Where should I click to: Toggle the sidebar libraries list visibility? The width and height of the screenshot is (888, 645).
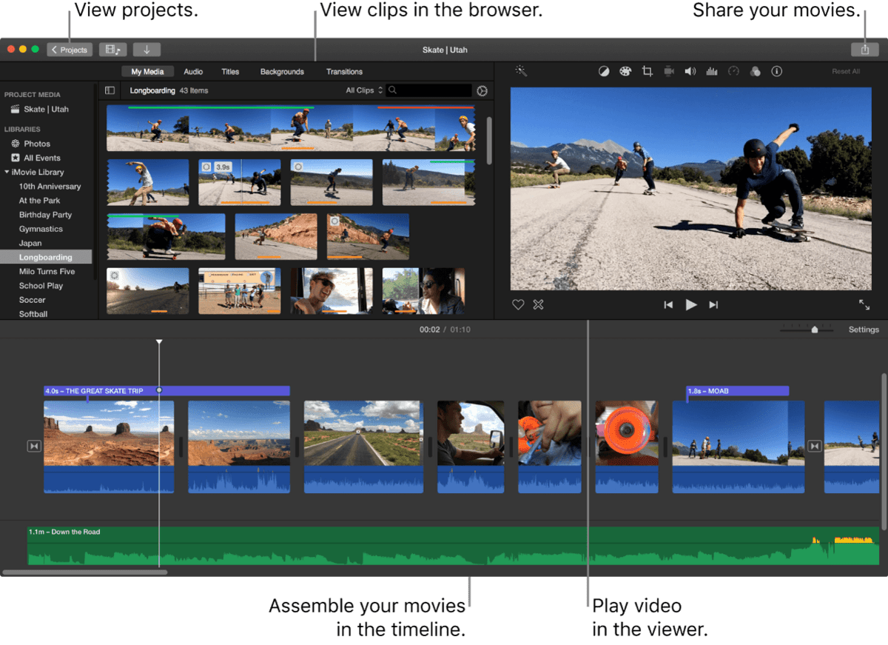click(110, 90)
